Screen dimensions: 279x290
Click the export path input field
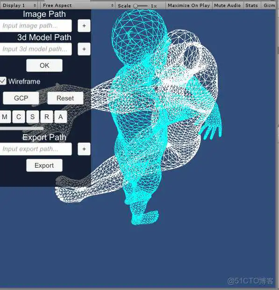tap(36, 149)
